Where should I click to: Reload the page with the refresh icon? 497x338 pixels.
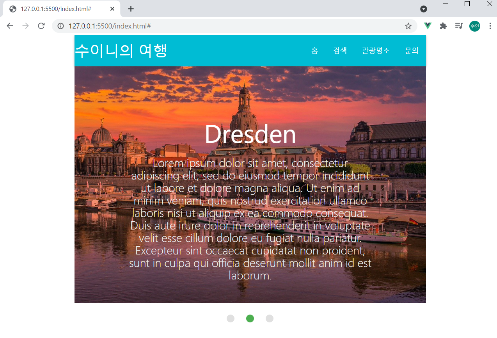pos(41,26)
